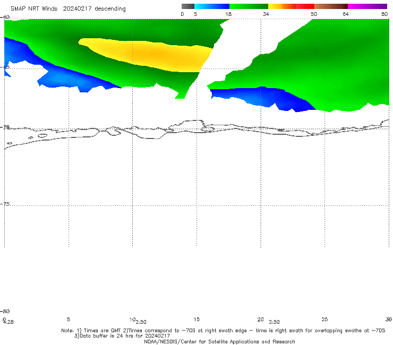Click the color bar label "34"
Image resolution: width=393 pixels, height=345 pixels.
point(266,14)
